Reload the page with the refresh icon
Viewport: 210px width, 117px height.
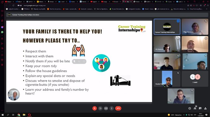click(x=13, y=5)
